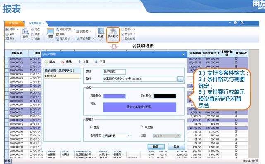Click 删除 delete rule icon in dialog
265x164 pixels.
click(63, 62)
